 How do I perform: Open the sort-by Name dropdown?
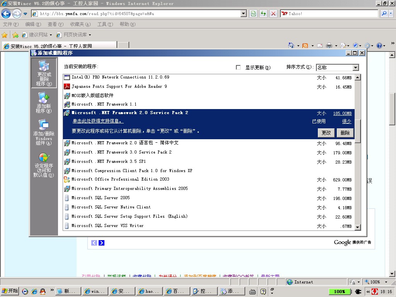[x=355, y=68]
